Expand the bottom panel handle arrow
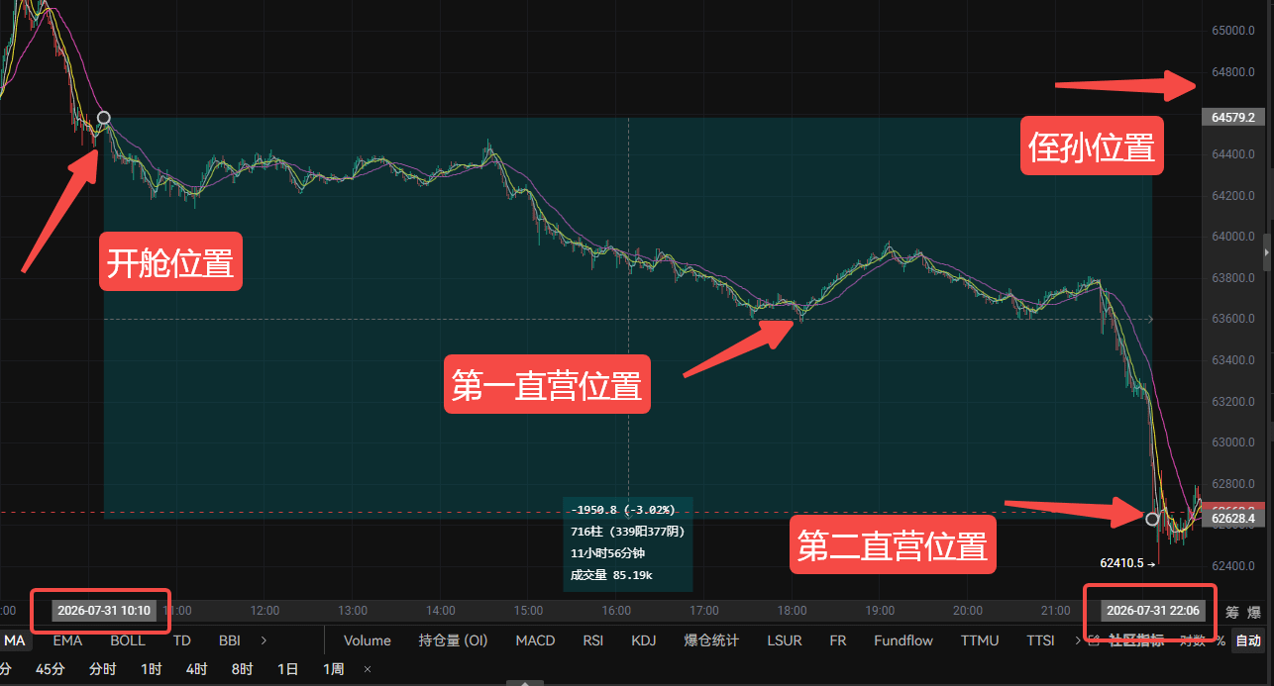Viewport: 1274px width, 686px height. (524, 682)
